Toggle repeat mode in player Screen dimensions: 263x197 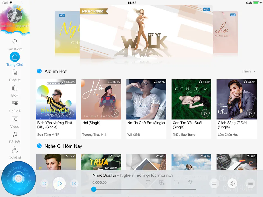(214, 184)
